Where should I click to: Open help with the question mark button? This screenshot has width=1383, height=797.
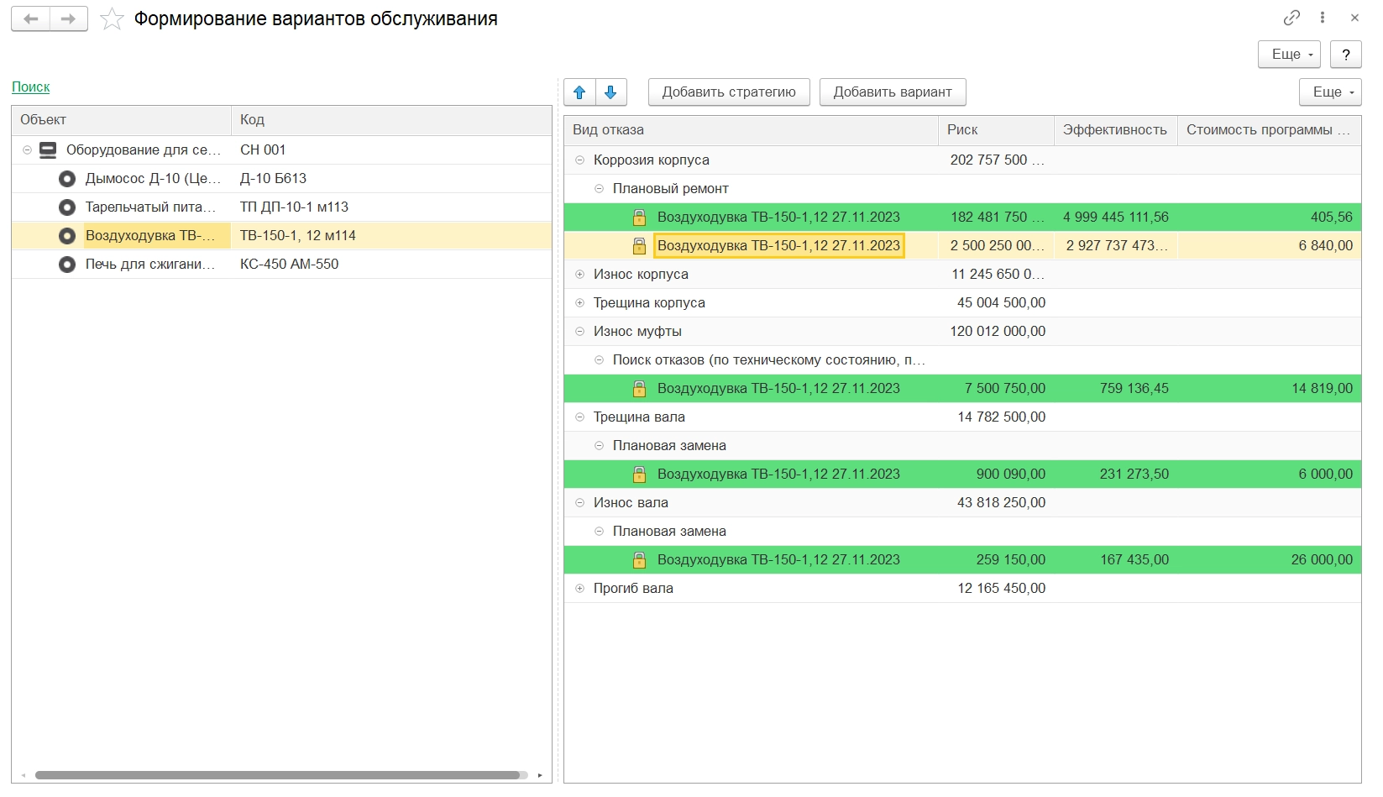(x=1345, y=55)
